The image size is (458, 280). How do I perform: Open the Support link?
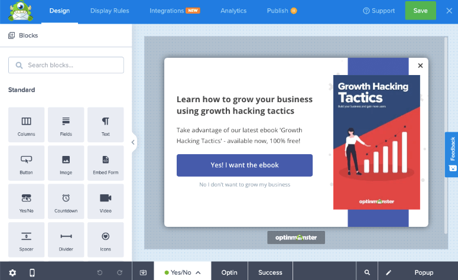click(379, 11)
